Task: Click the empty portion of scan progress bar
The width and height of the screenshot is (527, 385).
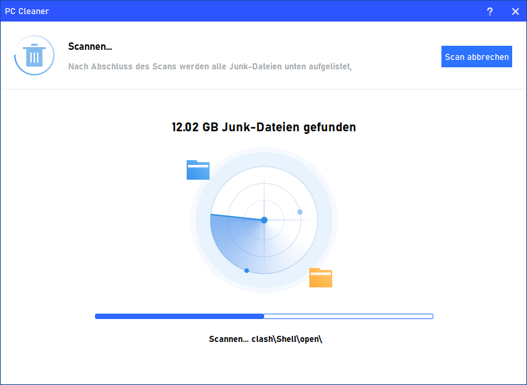Action: click(347, 316)
